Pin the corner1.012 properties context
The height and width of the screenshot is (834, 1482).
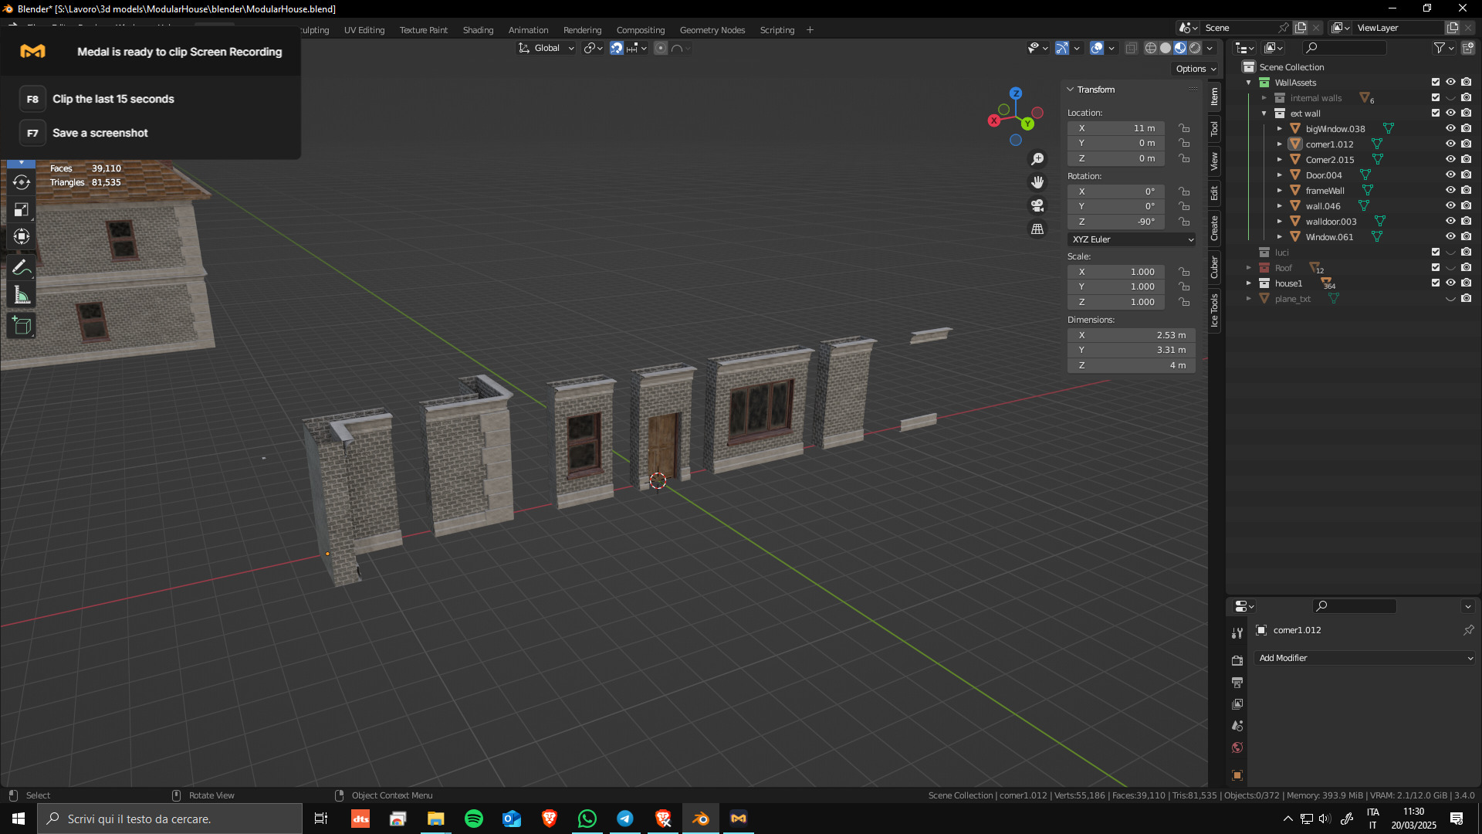coord(1468,630)
